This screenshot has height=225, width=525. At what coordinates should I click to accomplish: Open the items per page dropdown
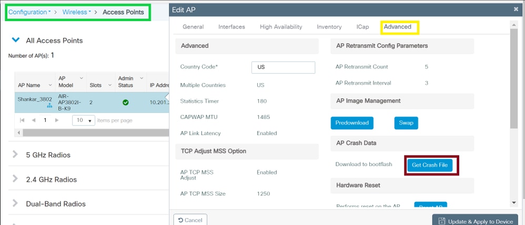(x=84, y=120)
